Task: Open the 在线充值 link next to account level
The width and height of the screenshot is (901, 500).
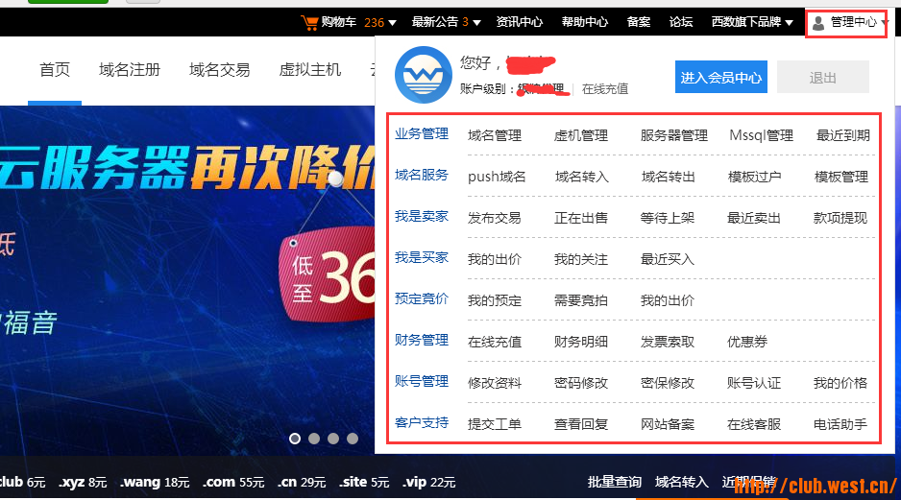Action: [x=605, y=89]
